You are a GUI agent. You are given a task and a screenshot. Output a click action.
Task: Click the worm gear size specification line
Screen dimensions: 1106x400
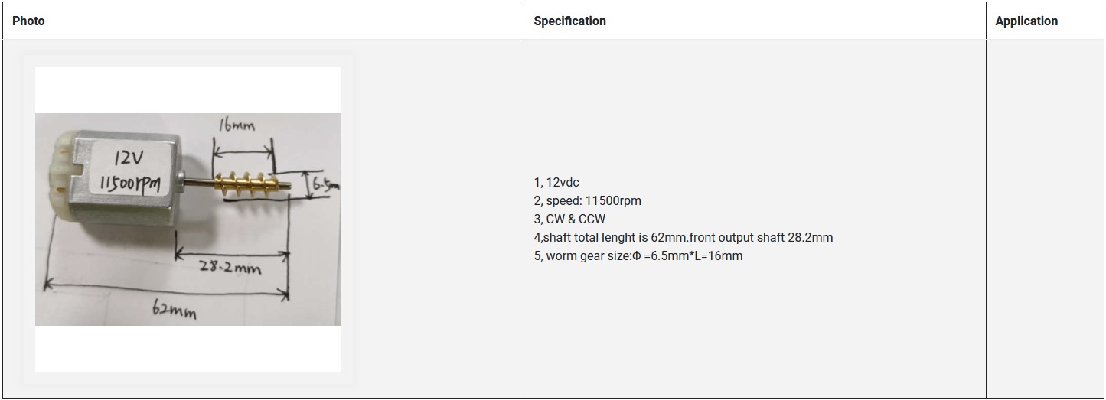638,256
